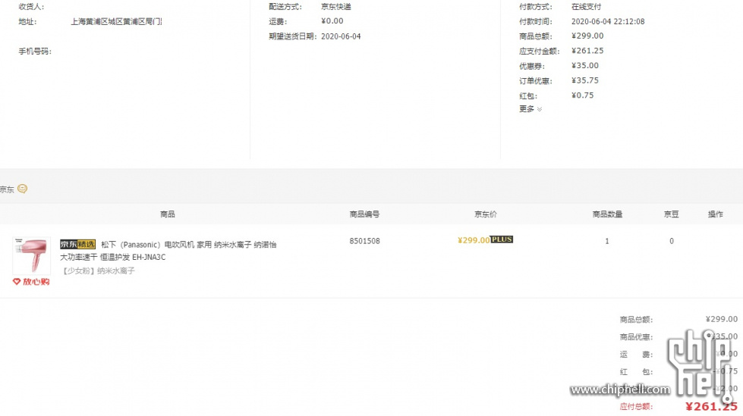Click the 收货人 label
Viewport: 743px width, 416px height.
(31, 7)
